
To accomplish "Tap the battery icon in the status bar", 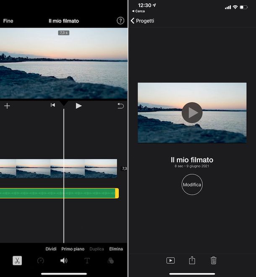I will pos(244,7).
